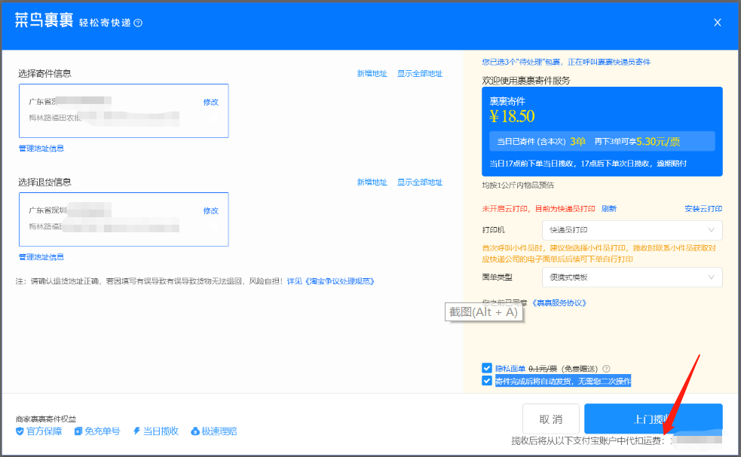This screenshot has height=457, width=741.
Task: Click 修改 in the return address card
Action: click(211, 210)
